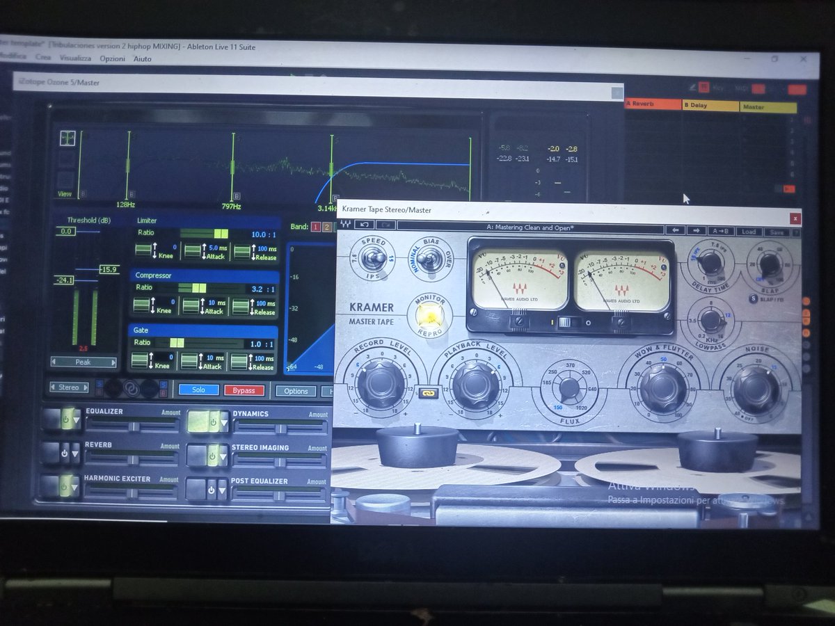This screenshot has width=835, height=626.
Task: Toggle the Dynamics module power button
Action: [x=212, y=421]
